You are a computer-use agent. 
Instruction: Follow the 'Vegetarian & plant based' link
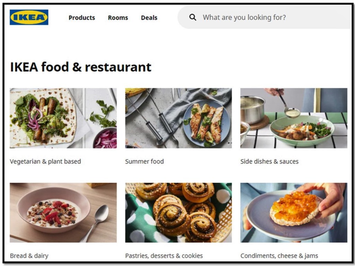[x=45, y=162]
